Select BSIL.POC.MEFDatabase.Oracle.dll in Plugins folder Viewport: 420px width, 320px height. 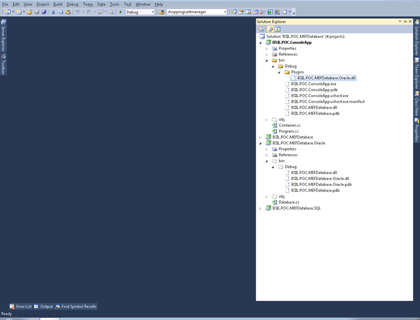(x=326, y=78)
